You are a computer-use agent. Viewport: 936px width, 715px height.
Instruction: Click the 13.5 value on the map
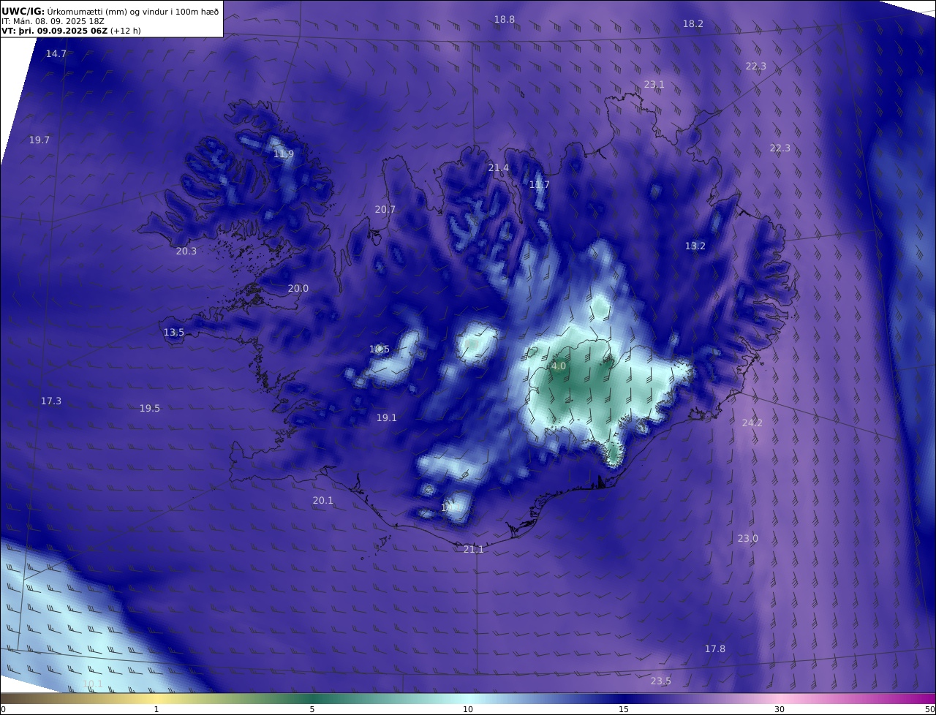(174, 333)
